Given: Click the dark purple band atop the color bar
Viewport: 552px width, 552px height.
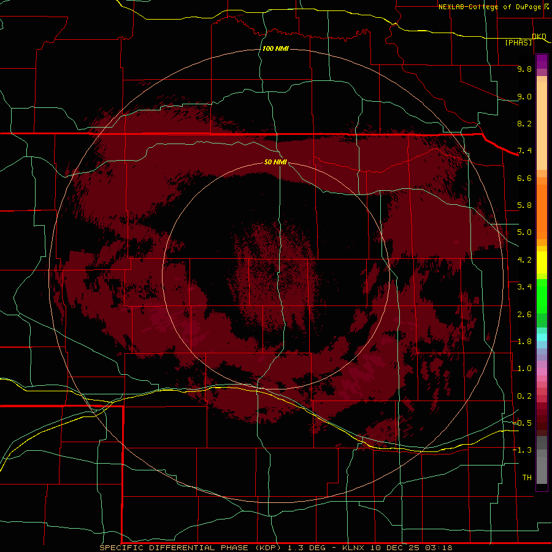Looking at the screenshot, I should click(x=542, y=61).
